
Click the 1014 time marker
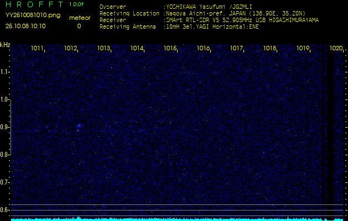coord(137,48)
